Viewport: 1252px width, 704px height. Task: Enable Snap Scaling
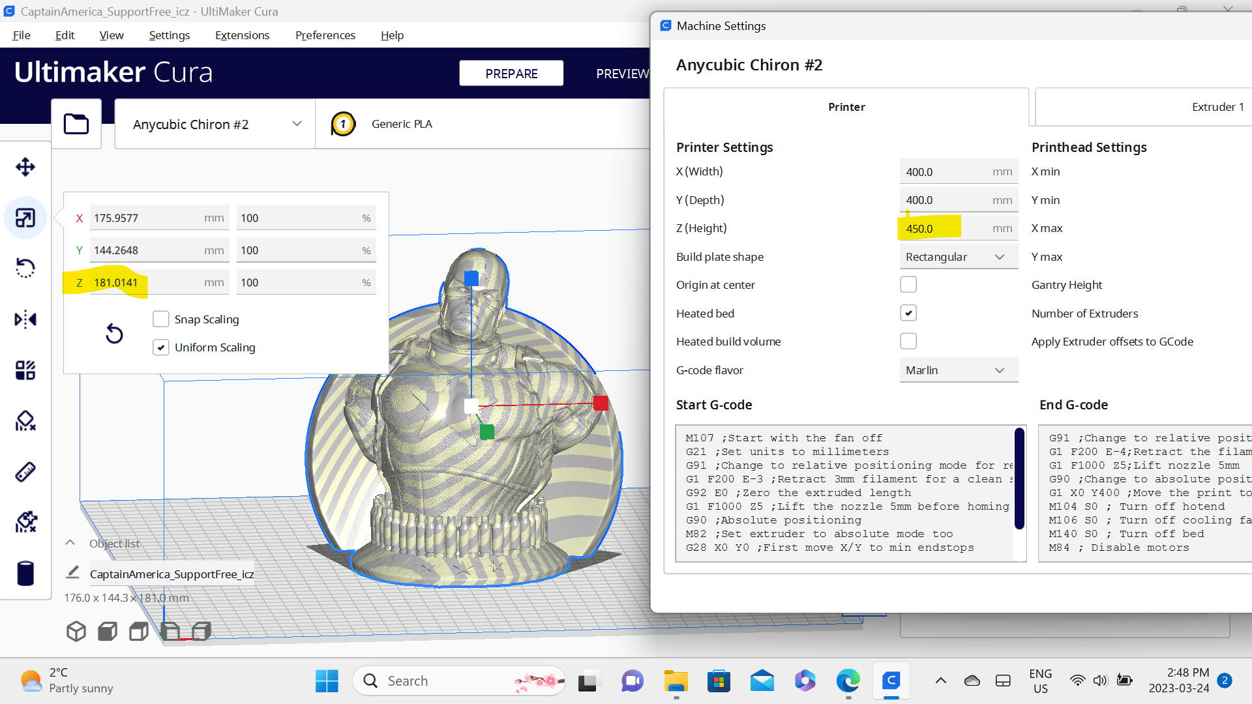click(x=161, y=319)
